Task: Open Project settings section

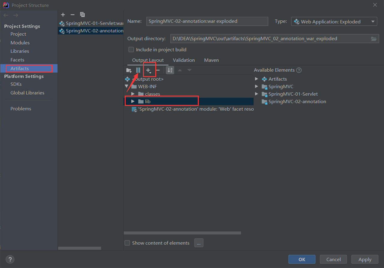Action: [x=18, y=34]
